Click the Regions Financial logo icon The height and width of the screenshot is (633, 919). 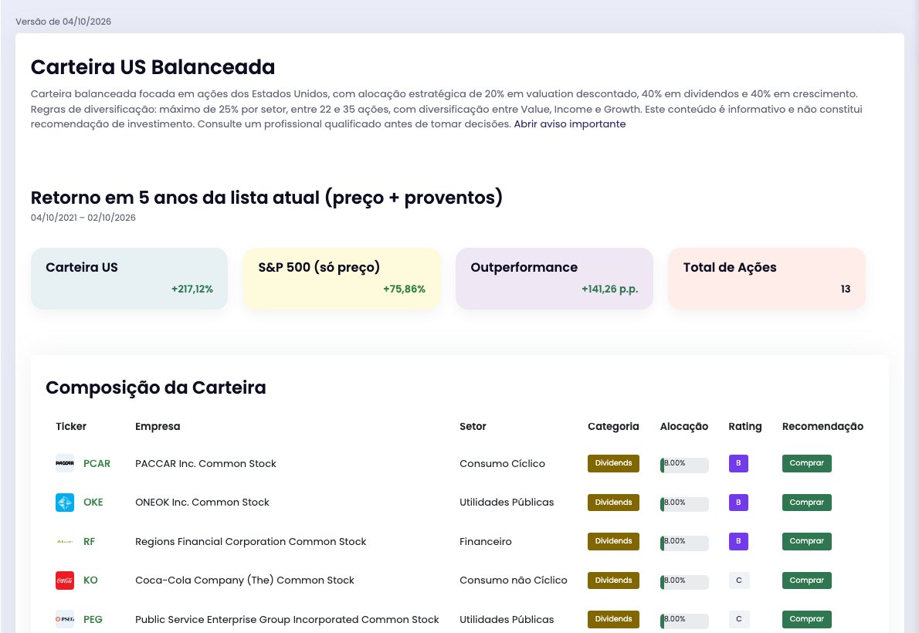coord(64,542)
